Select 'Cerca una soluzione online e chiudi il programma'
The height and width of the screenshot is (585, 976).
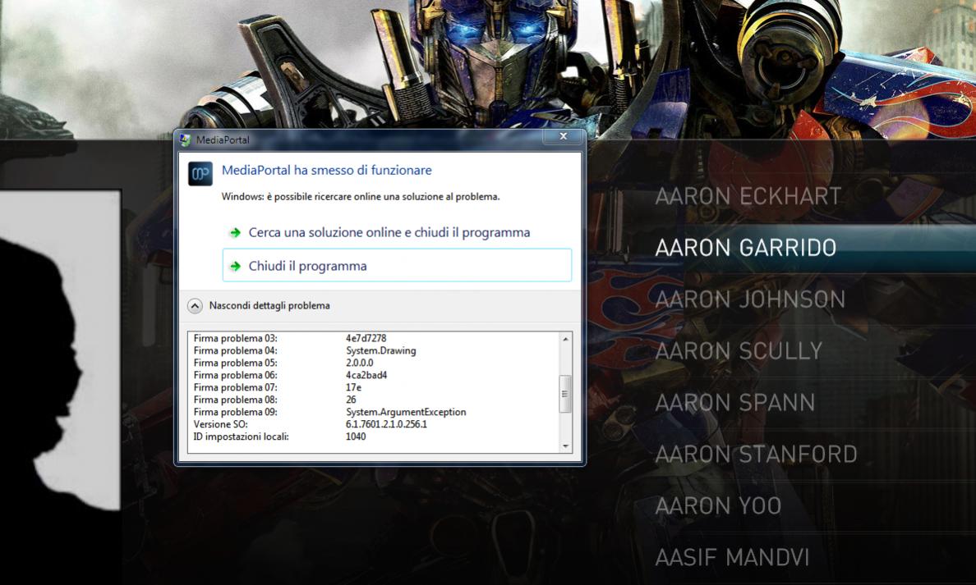(389, 233)
